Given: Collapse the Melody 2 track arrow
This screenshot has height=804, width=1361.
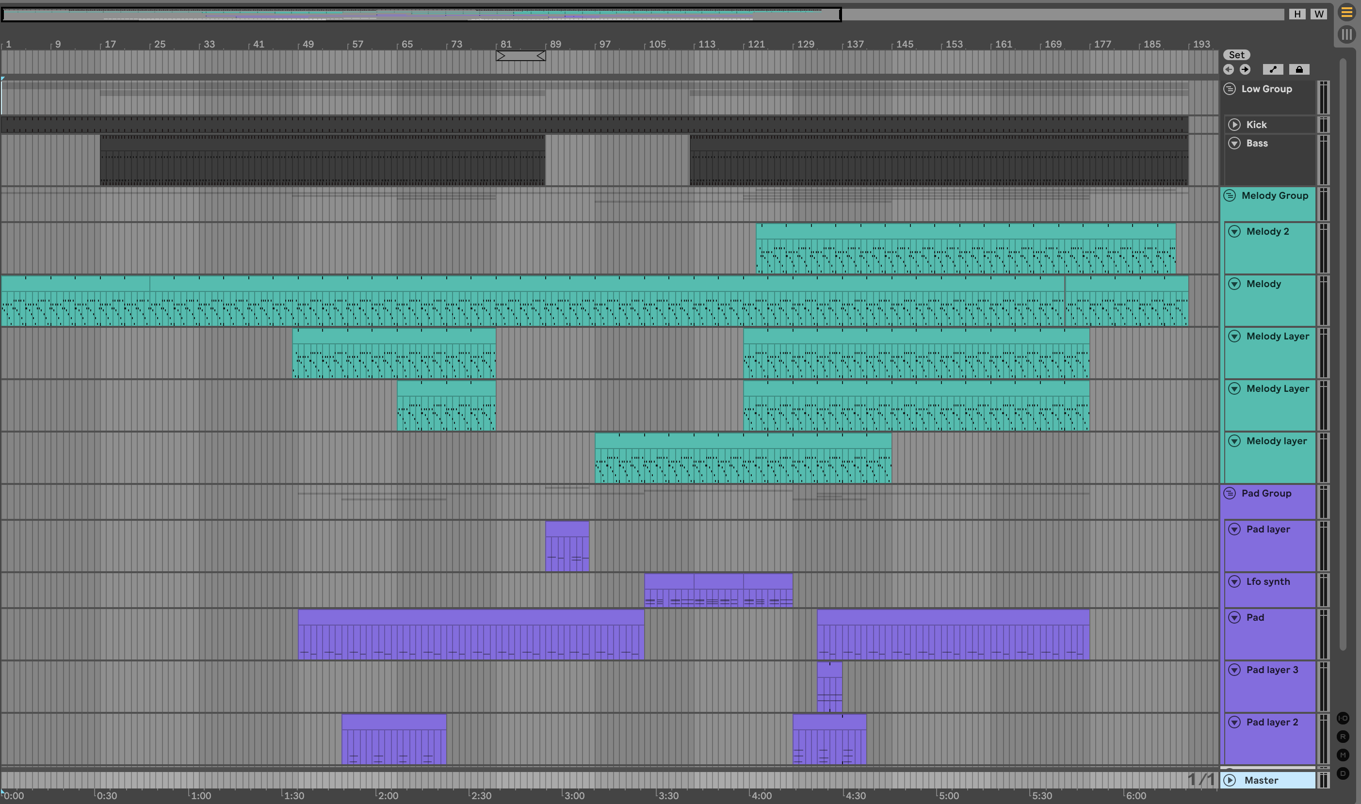Looking at the screenshot, I should tap(1234, 231).
